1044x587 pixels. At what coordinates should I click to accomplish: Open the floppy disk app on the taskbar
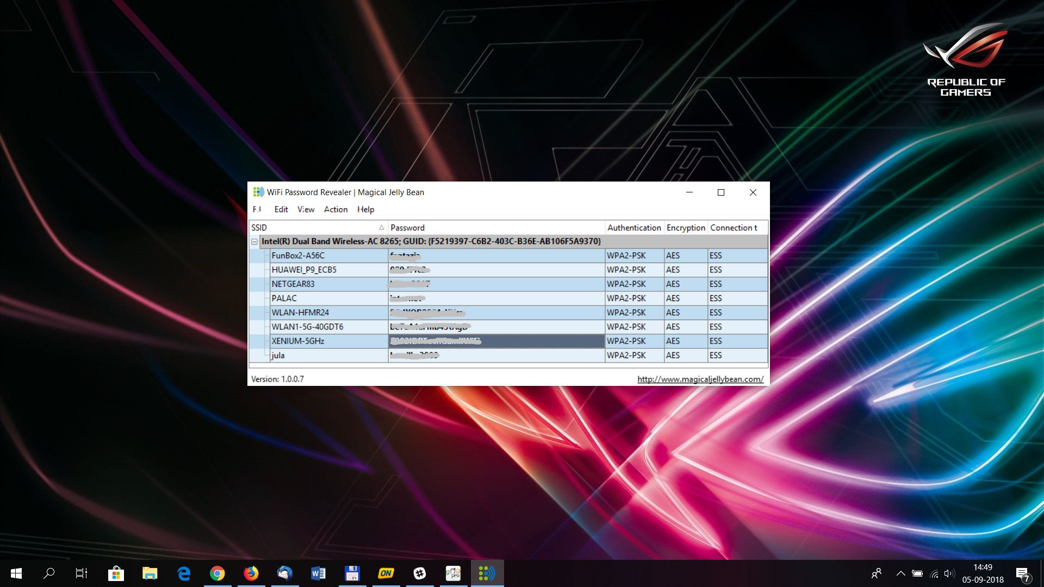[x=352, y=573]
